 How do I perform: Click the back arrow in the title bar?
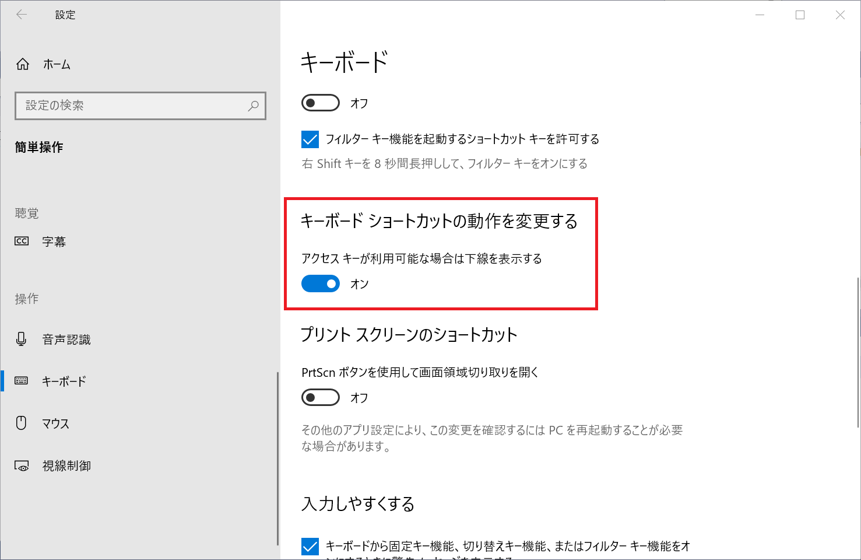22,15
